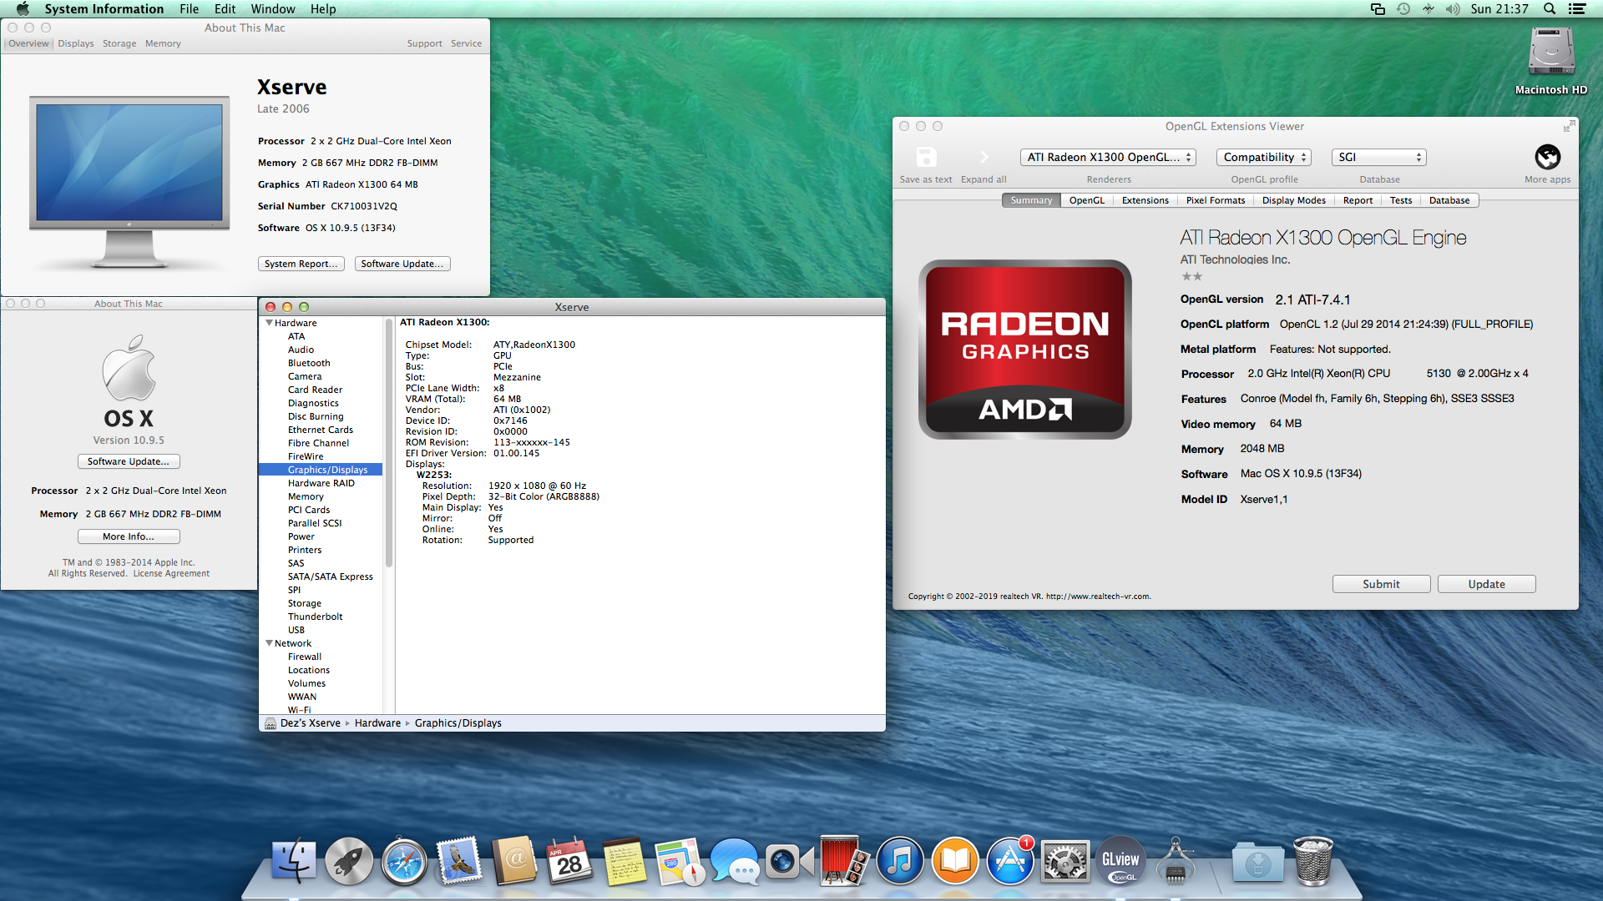Open GLview OpenGL icon in Dock
Screen dimensions: 1603x901
(x=1120, y=861)
